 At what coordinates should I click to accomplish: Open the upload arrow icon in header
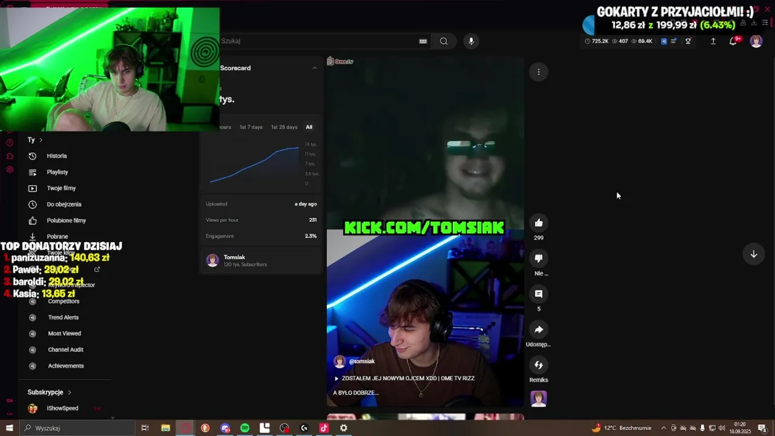click(713, 41)
